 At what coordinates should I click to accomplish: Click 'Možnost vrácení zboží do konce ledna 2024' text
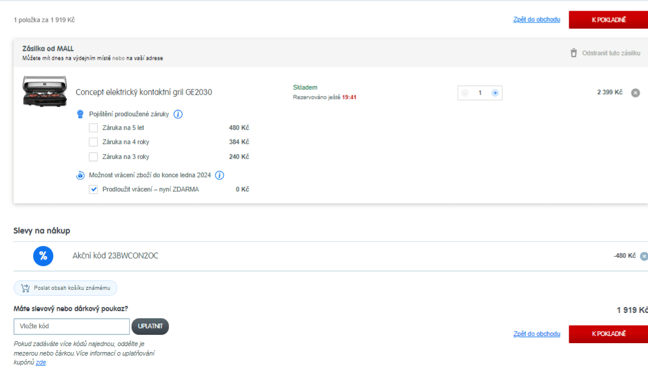[149, 175]
